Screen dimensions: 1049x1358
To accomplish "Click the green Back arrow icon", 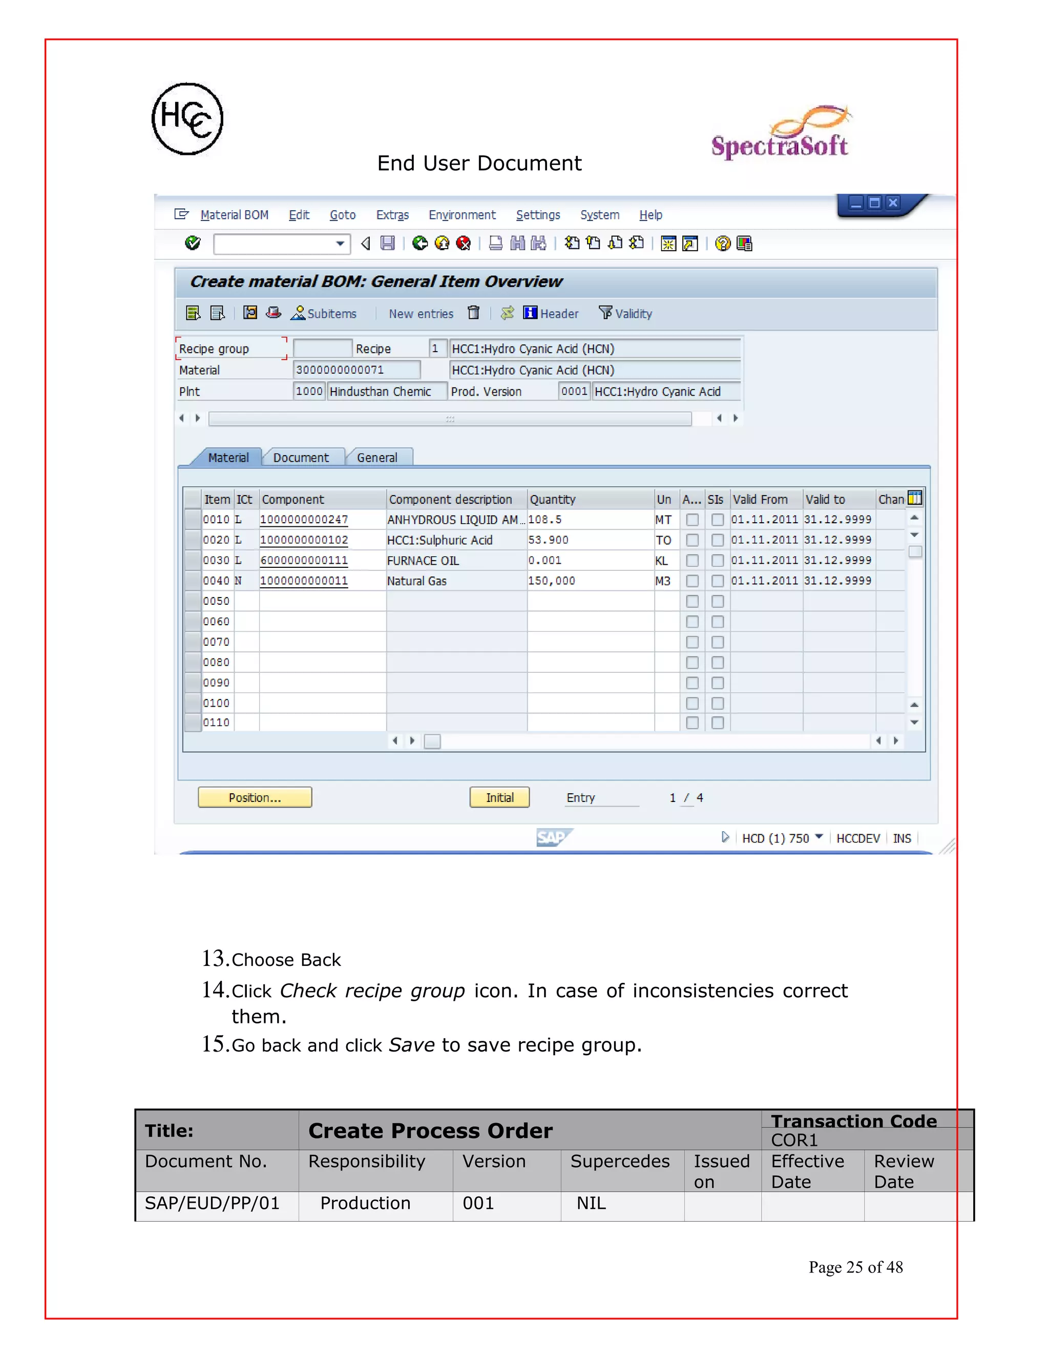I will click(420, 243).
